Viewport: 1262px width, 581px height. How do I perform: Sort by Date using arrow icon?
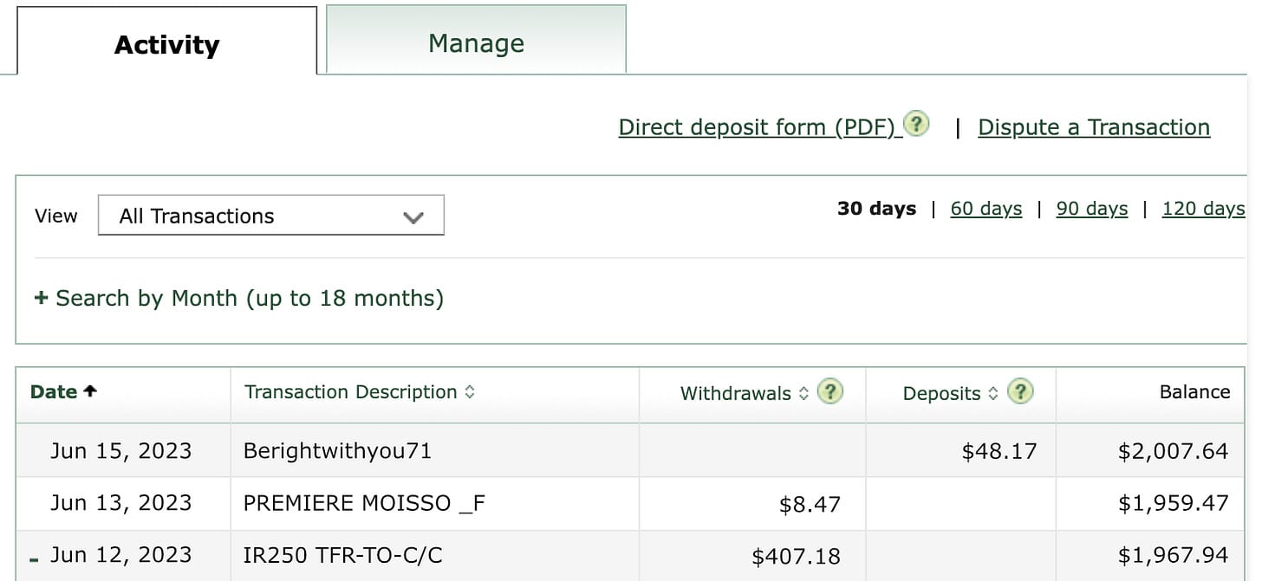90,391
